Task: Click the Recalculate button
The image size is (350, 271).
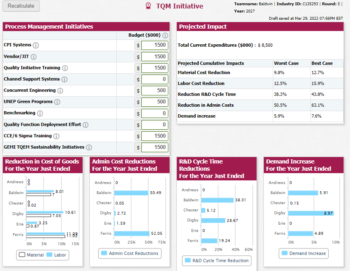Action: click(x=21, y=6)
